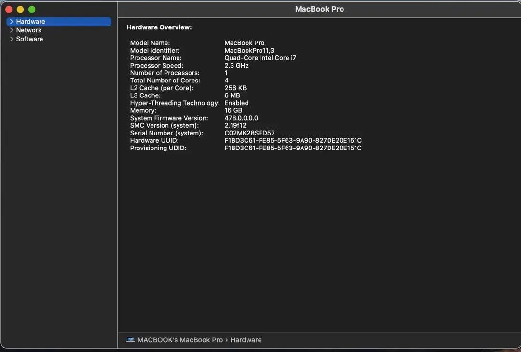Select Network in the sidebar
The height and width of the screenshot is (352, 521).
click(x=29, y=30)
